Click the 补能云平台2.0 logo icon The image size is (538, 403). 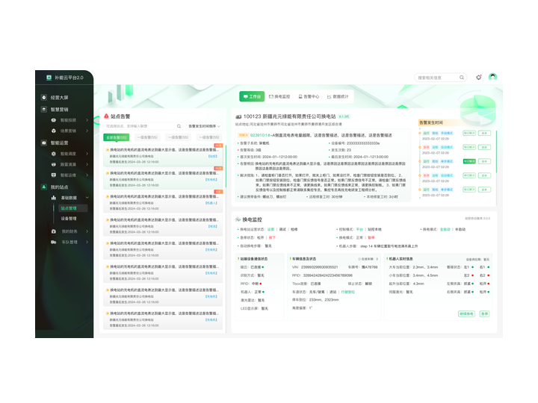pos(49,77)
